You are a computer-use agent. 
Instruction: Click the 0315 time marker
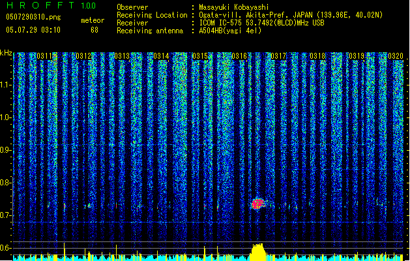pyautogui.click(x=200, y=56)
